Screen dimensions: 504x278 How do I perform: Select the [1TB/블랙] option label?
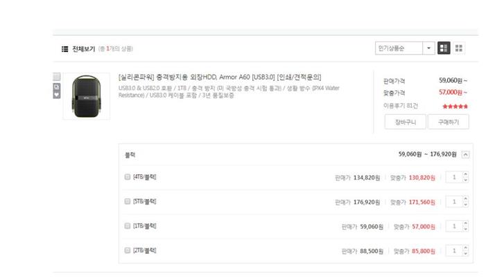coord(145,225)
